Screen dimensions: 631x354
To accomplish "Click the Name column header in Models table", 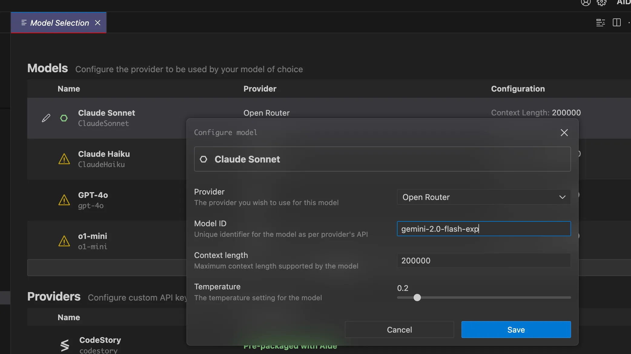I will [69, 89].
